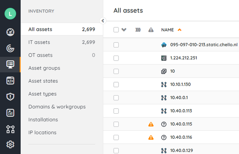Sort by the NAME column header

(167, 30)
